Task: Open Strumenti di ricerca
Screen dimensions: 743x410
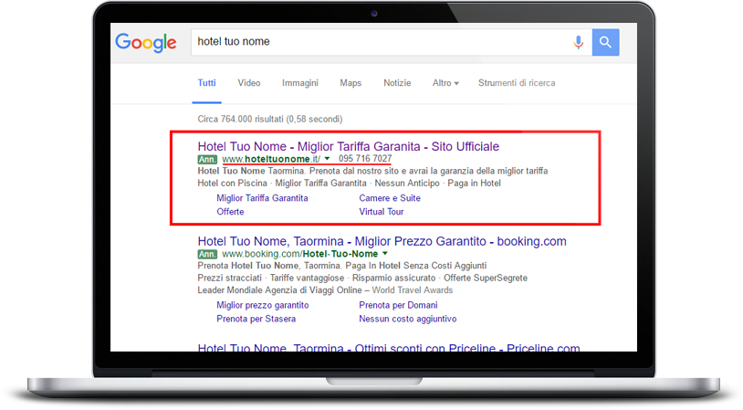Action: click(x=517, y=83)
